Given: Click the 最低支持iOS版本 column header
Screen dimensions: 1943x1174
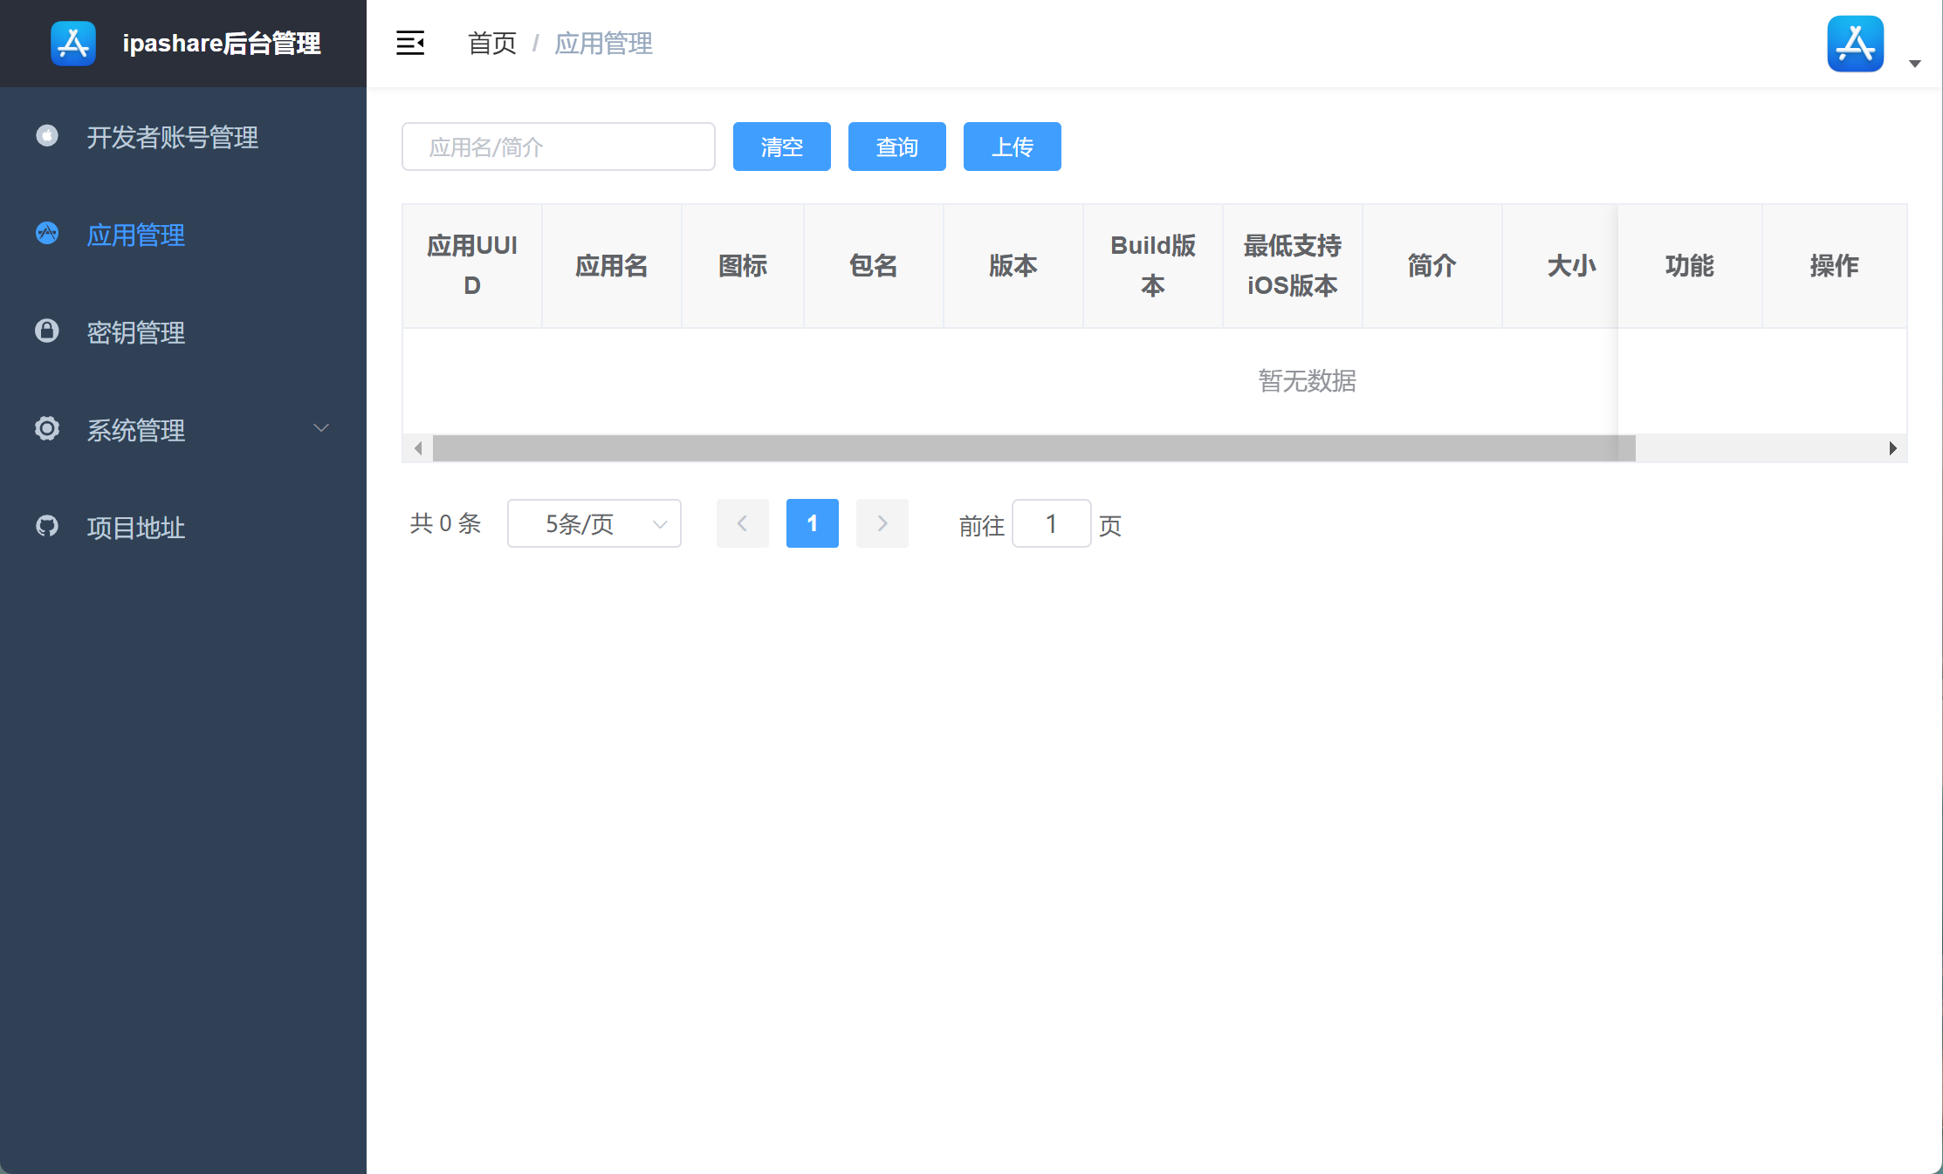Looking at the screenshot, I should (x=1293, y=266).
